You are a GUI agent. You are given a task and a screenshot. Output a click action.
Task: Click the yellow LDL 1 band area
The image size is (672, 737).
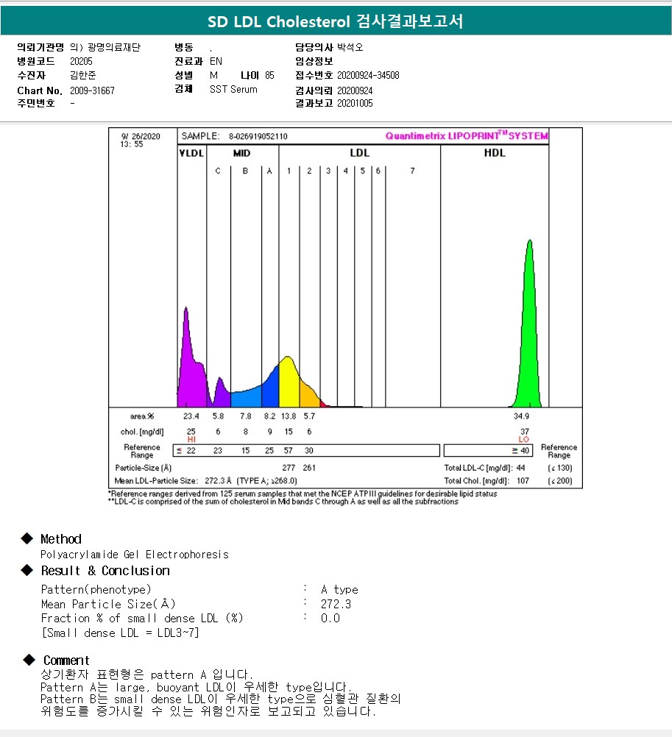289,383
